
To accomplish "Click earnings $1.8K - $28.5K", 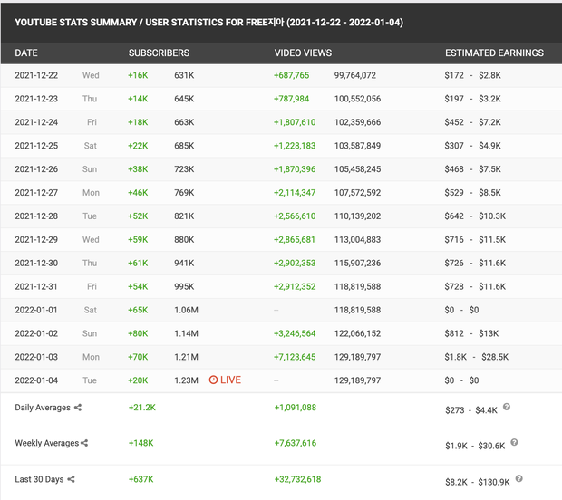I will [x=477, y=357].
